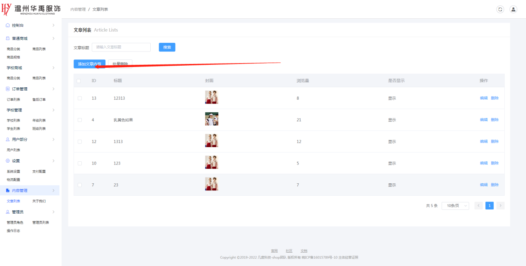Check the row checkbox for article ID 13
The width and height of the screenshot is (526, 266).
point(80,98)
